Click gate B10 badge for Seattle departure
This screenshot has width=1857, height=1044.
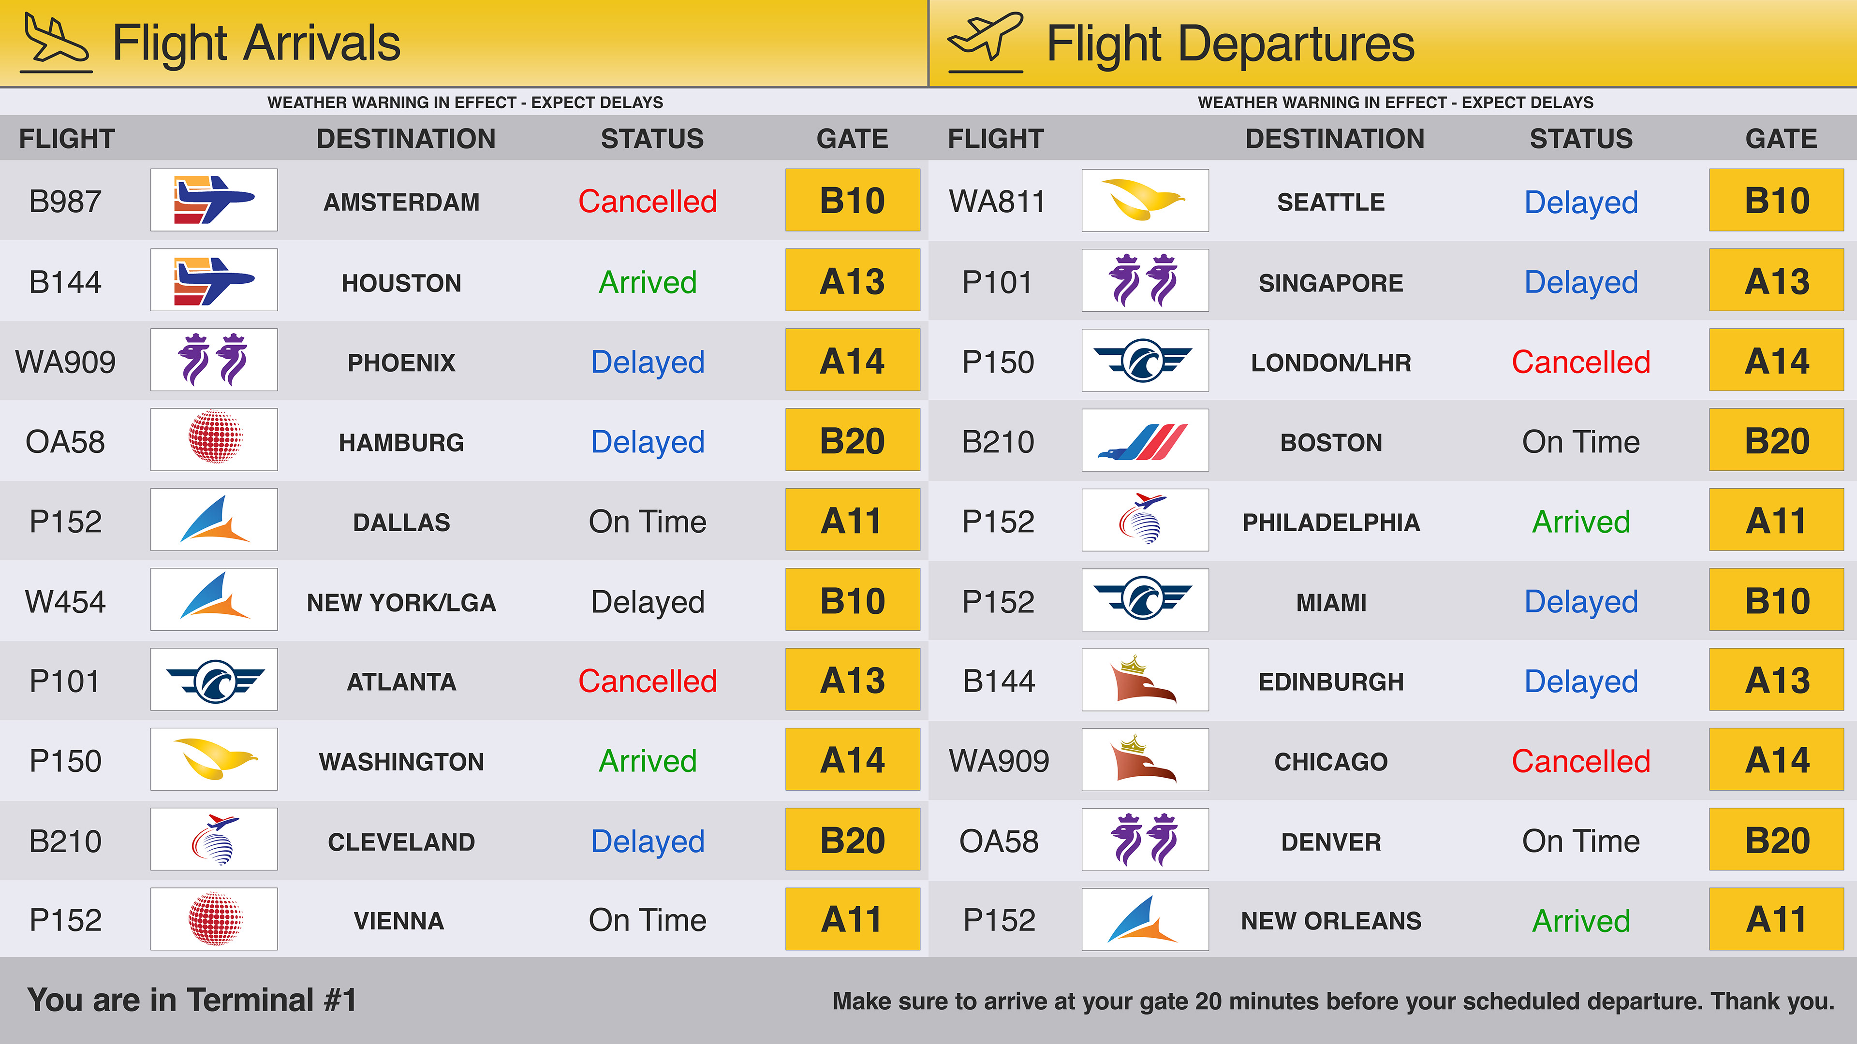tap(1776, 200)
